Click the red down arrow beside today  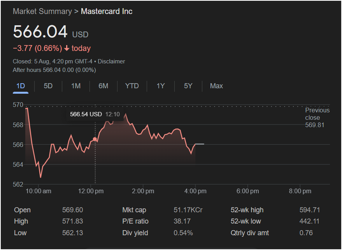[x=67, y=48]
